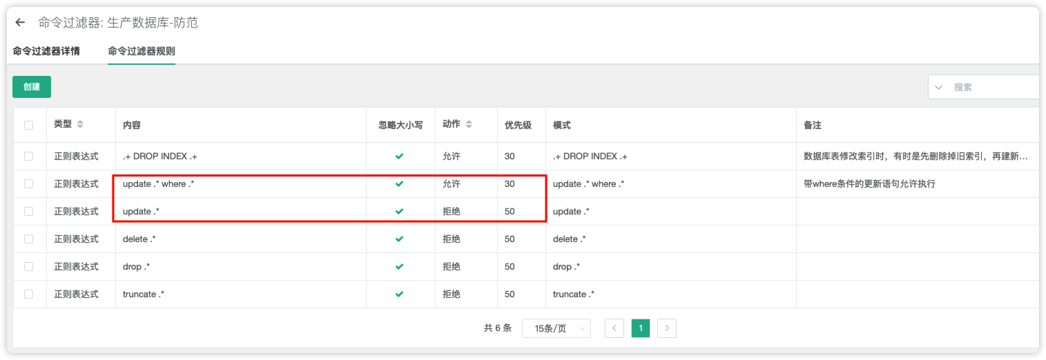
Task: Click the green check in the truncate row
Action: [400, 294]
